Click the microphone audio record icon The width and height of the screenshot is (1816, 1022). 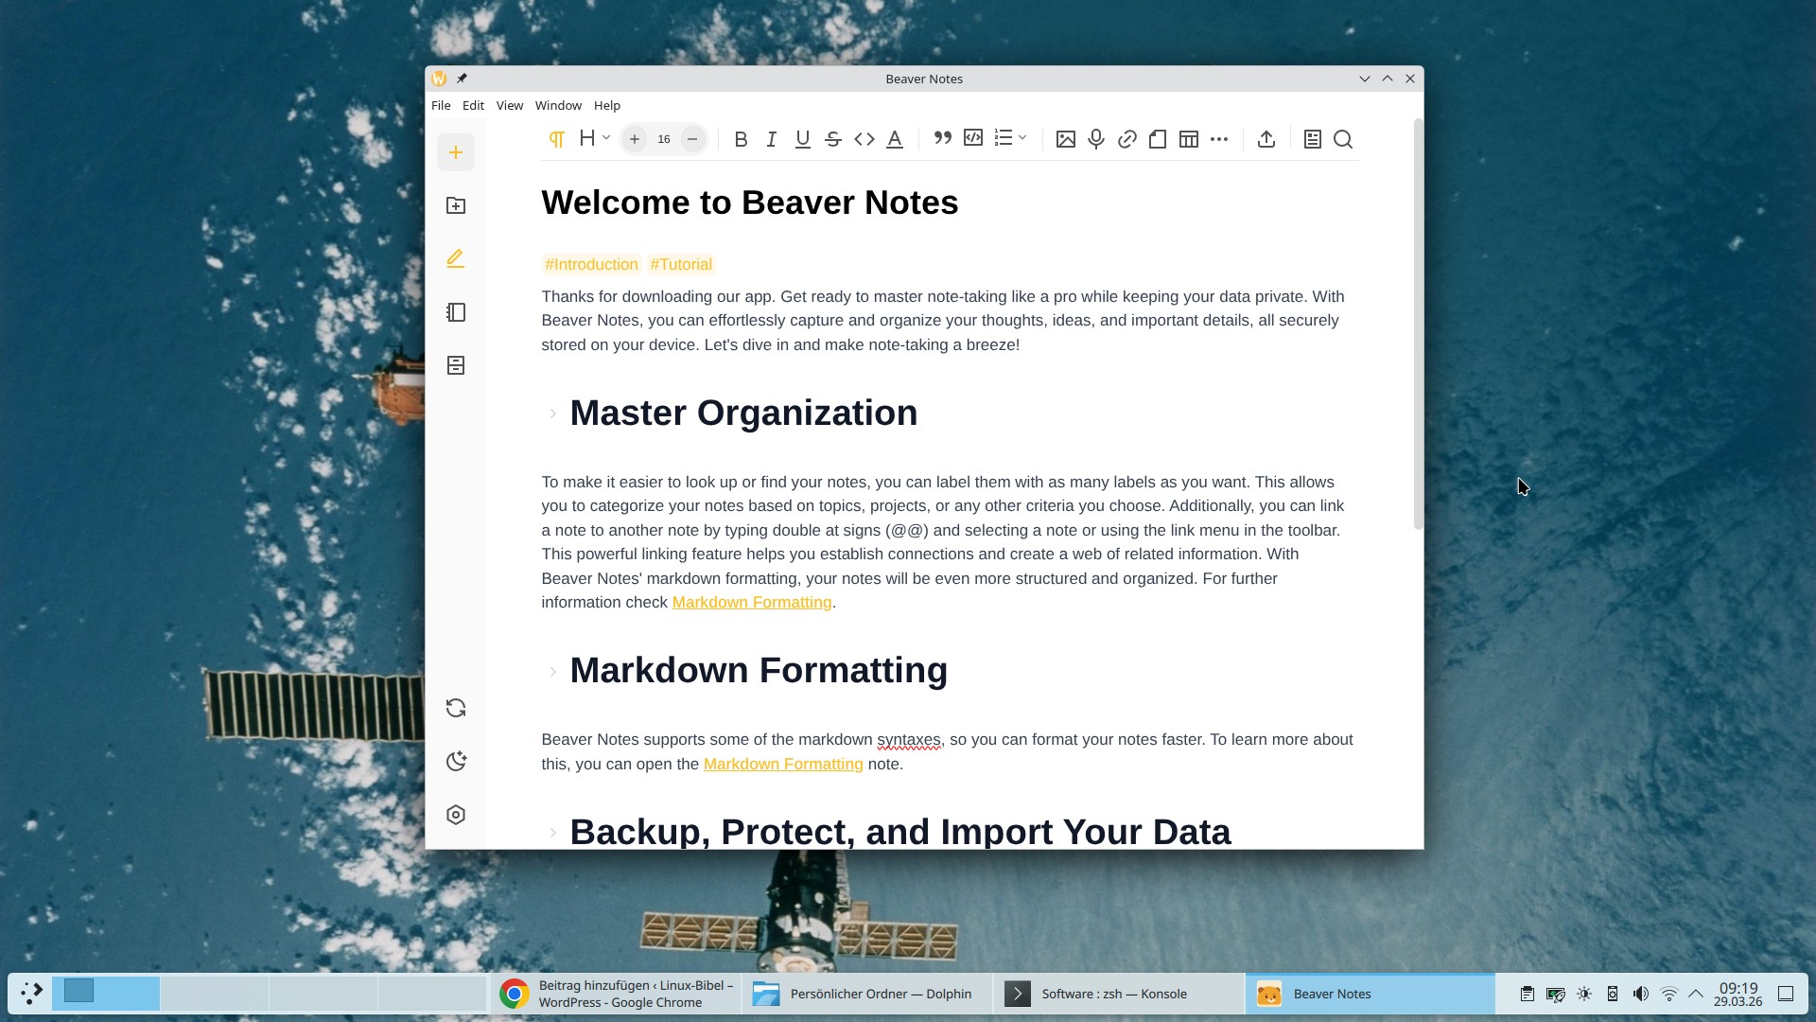point(1095,139)
